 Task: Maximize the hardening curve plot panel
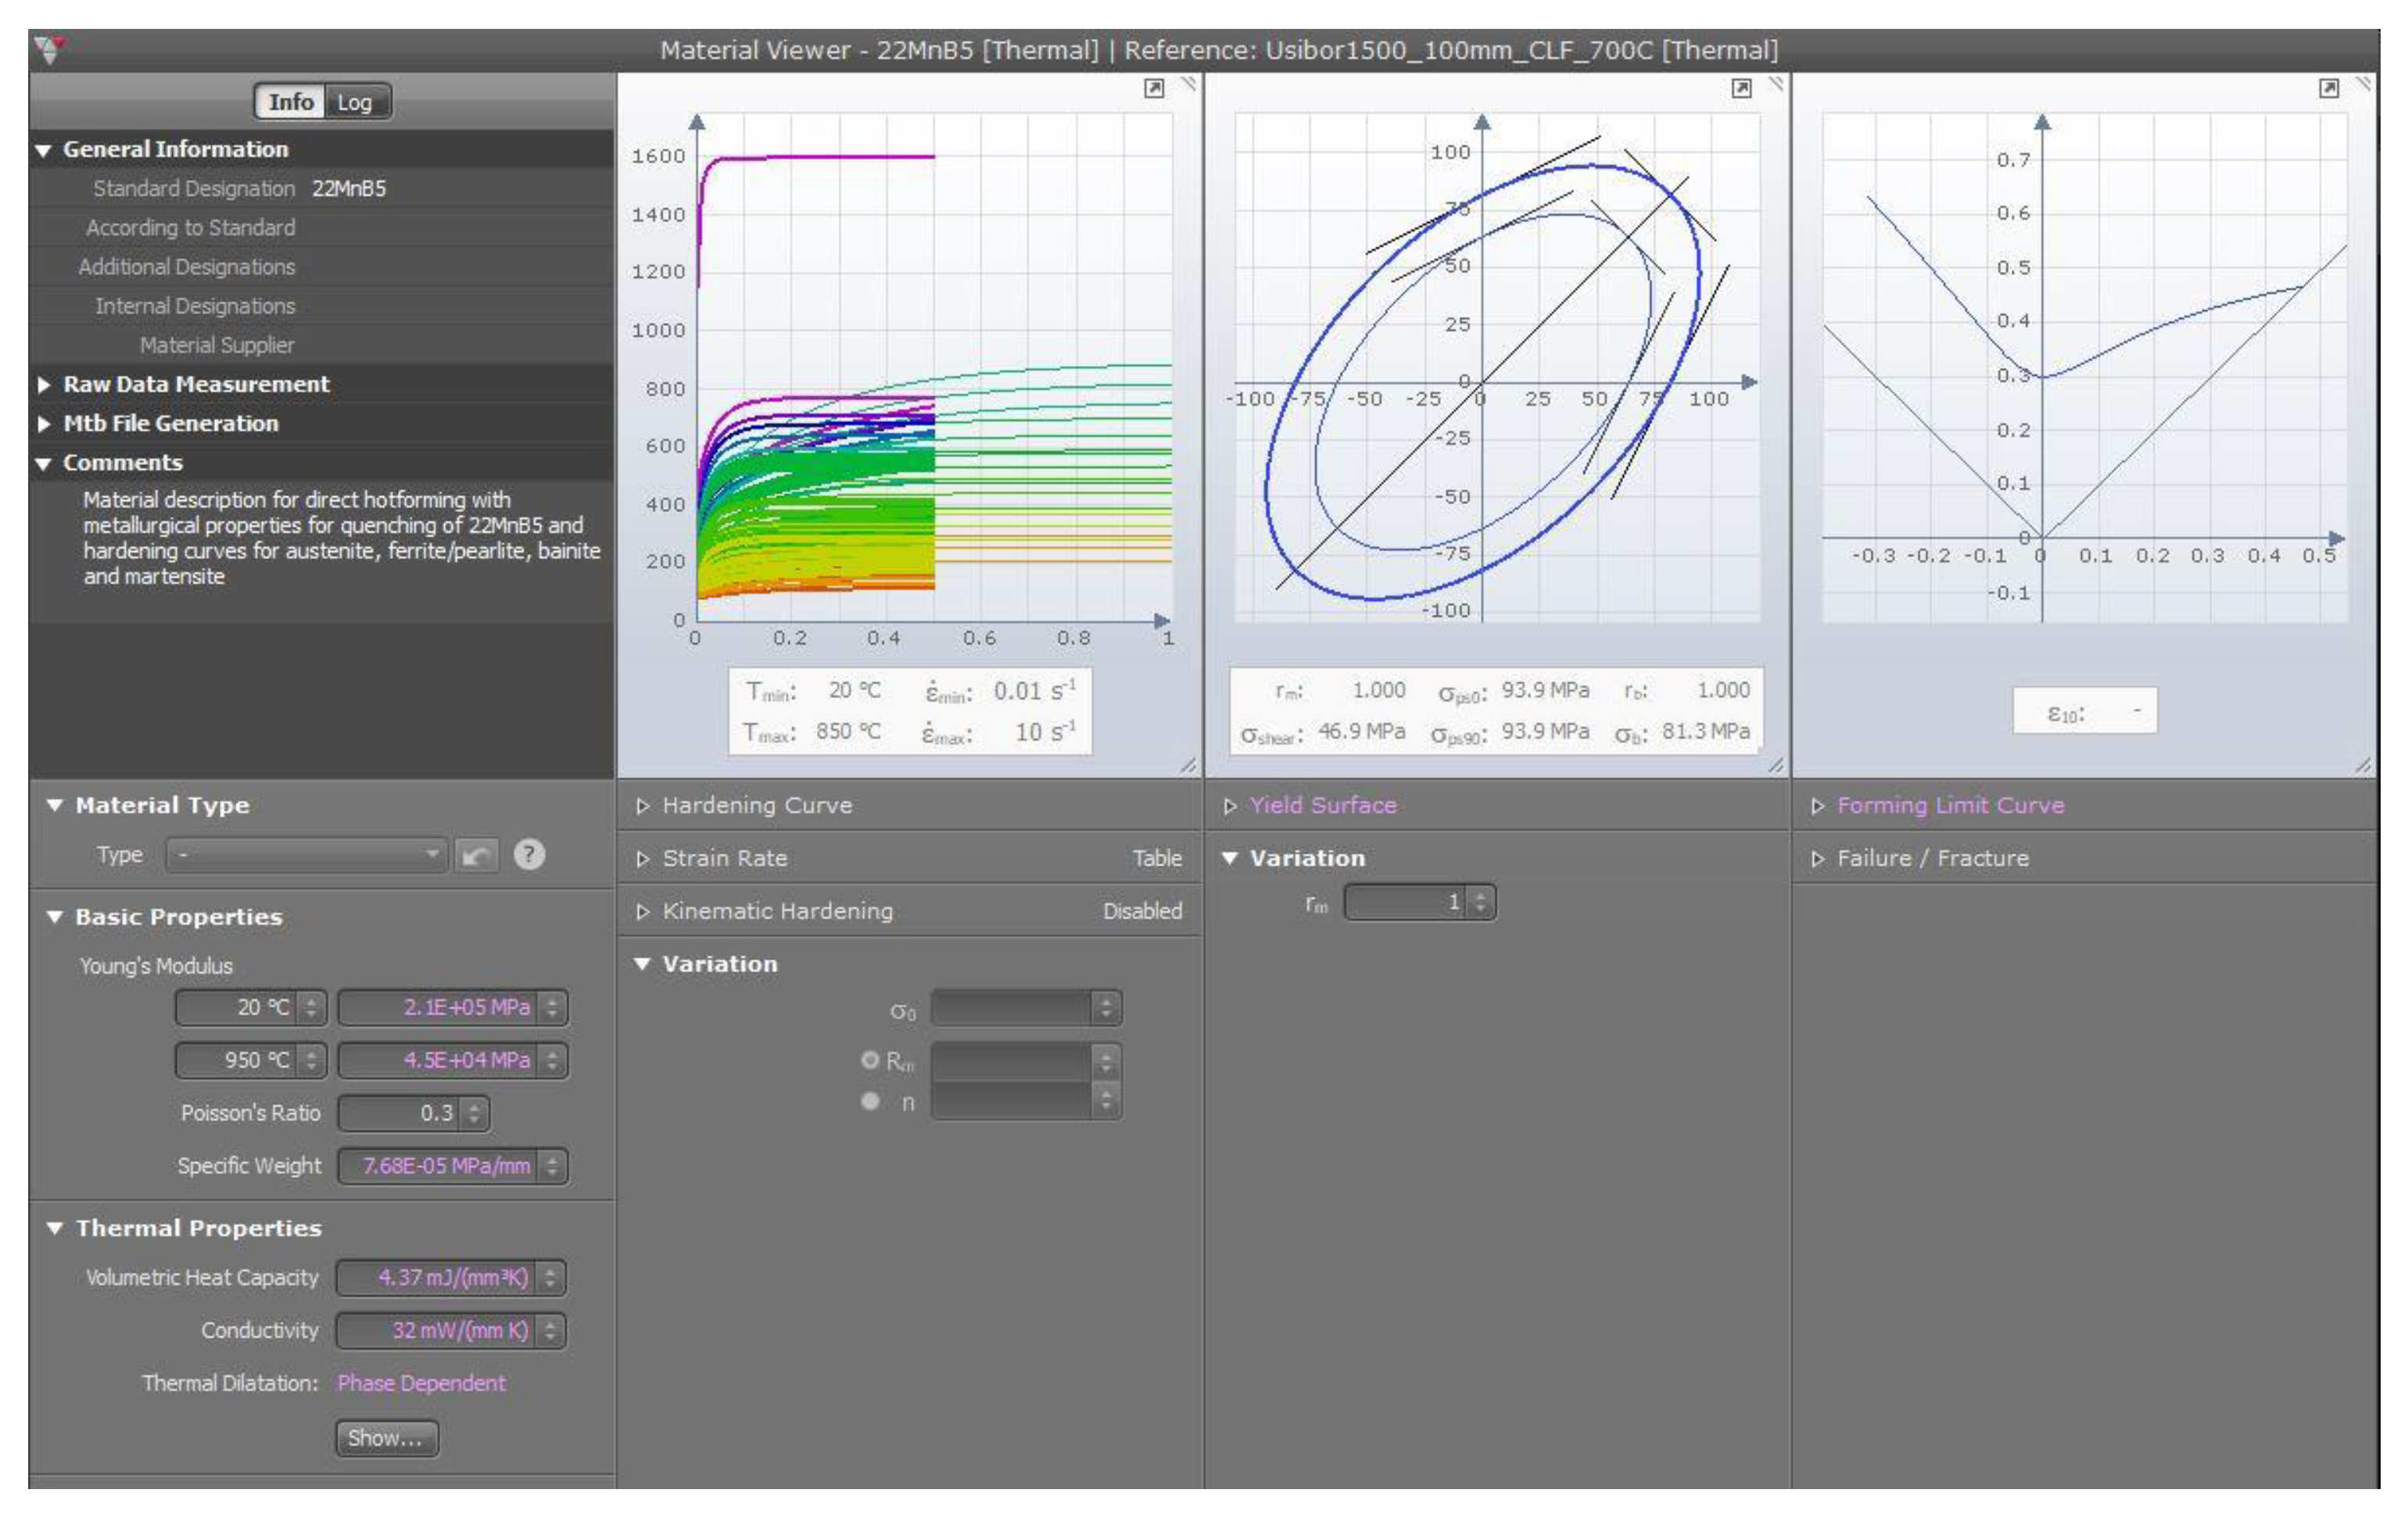1153,88
